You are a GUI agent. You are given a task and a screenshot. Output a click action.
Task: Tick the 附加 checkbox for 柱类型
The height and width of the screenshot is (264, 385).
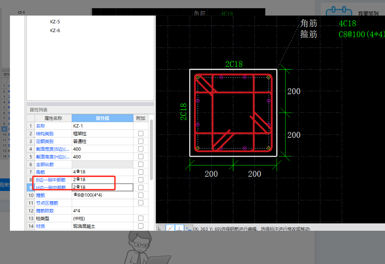point(141,218)
